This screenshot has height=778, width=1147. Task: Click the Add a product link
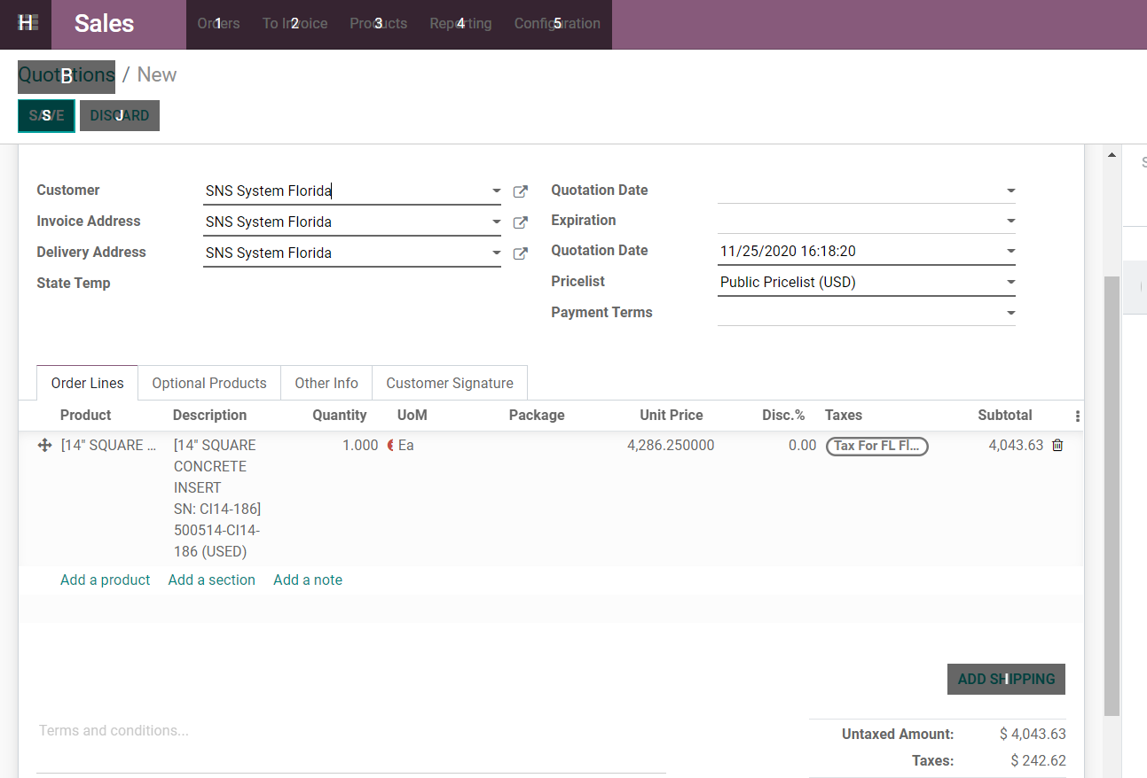(106, 580)
